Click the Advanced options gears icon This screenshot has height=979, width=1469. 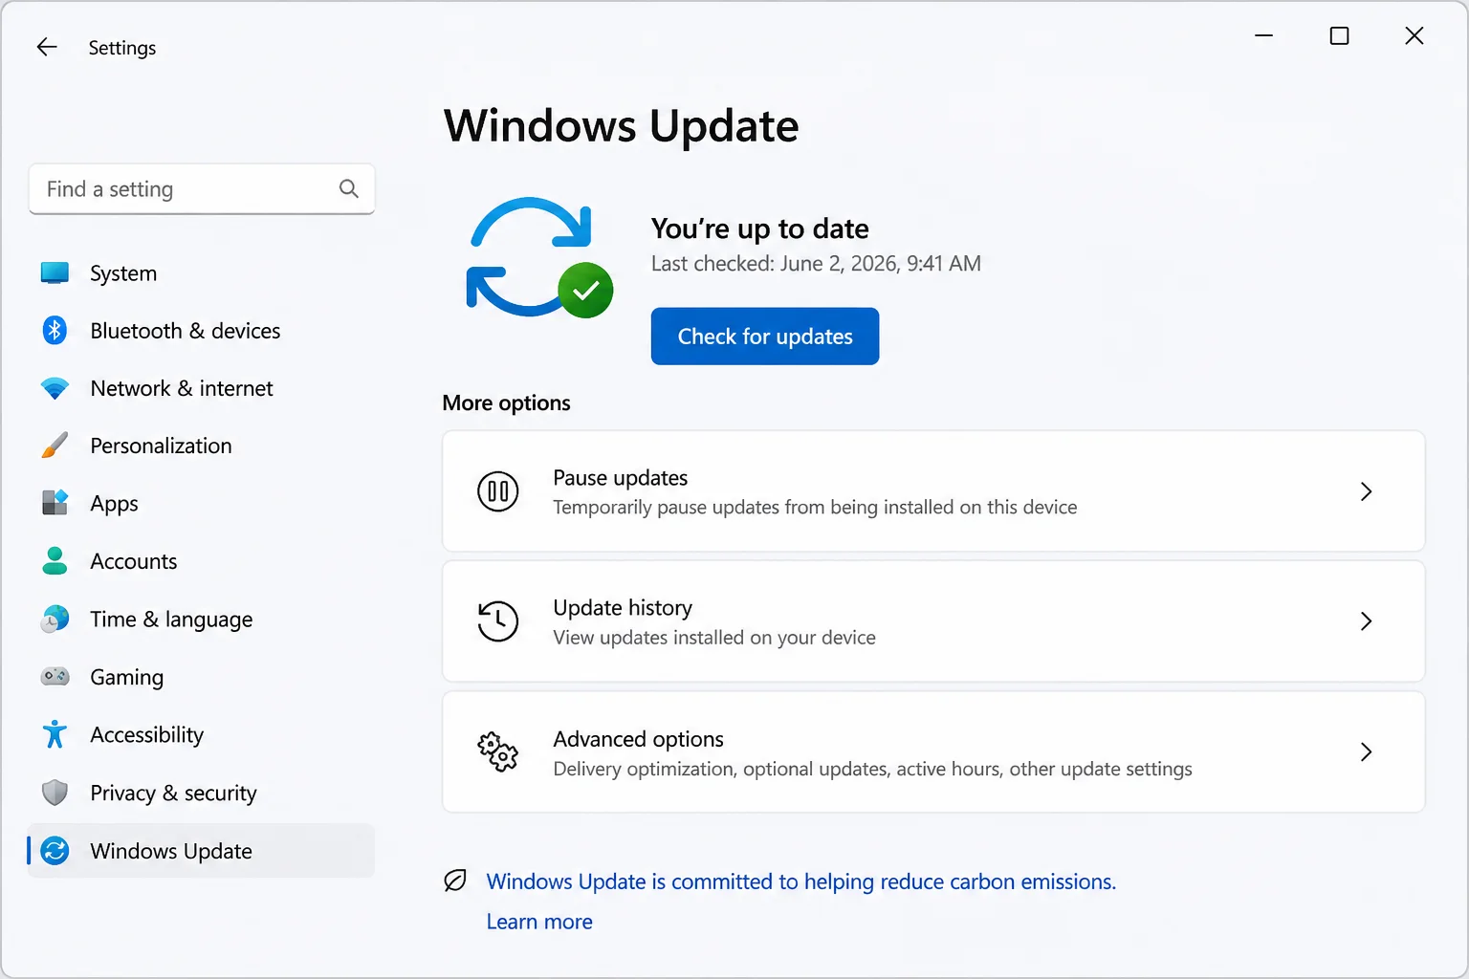[x=498, y=752]
